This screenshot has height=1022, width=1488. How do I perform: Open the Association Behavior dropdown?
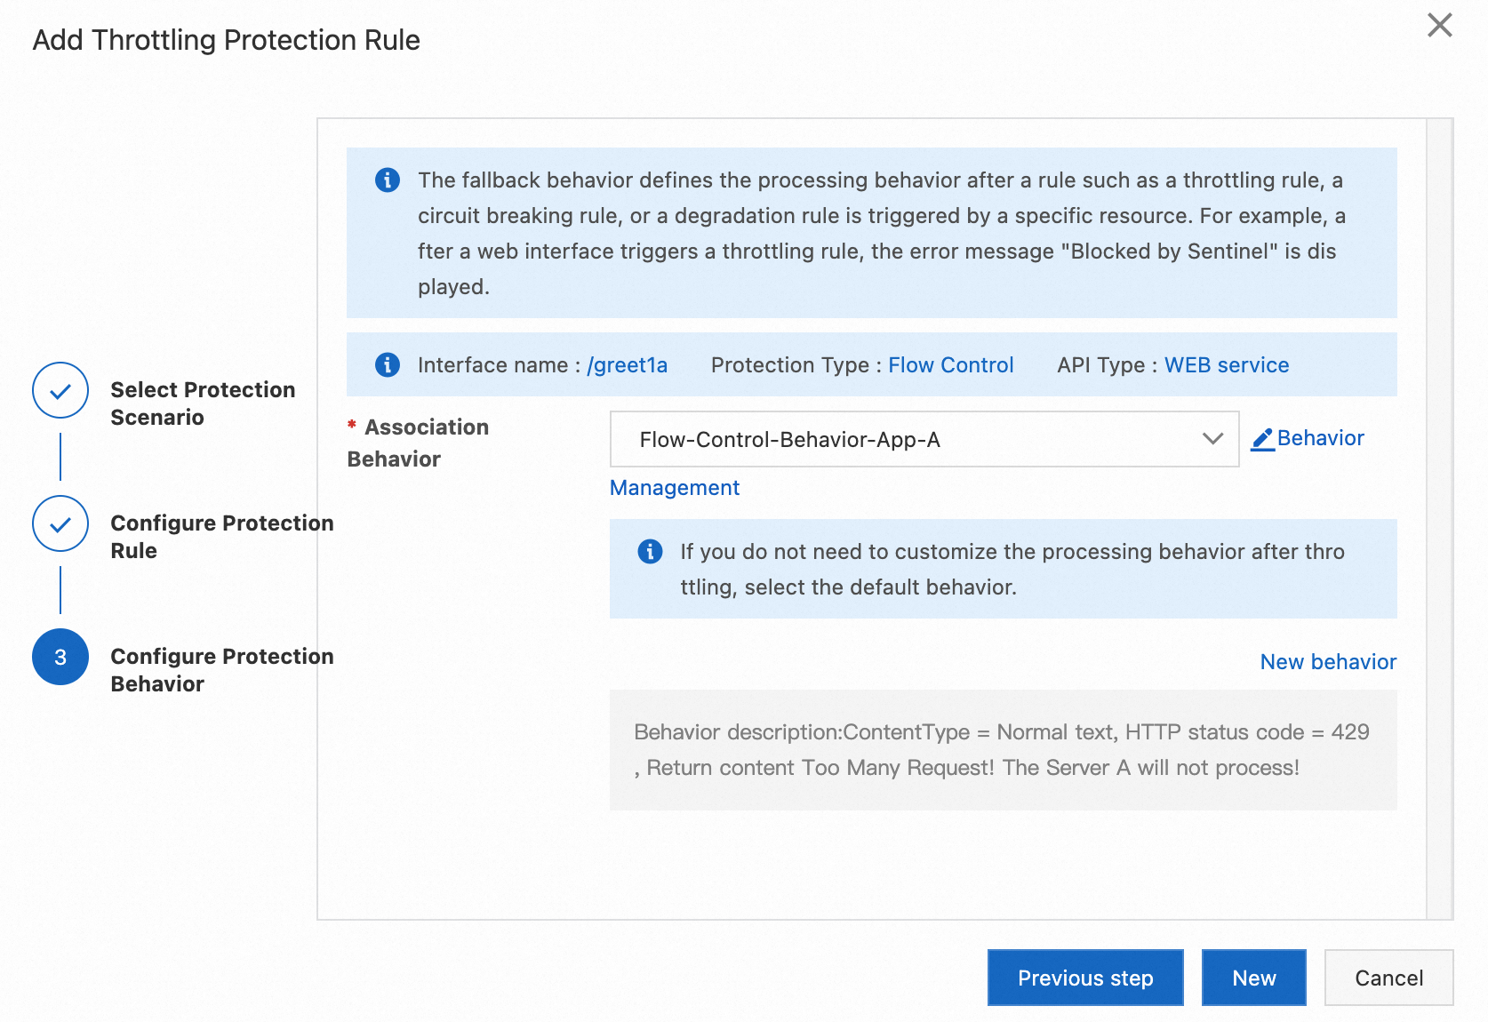[924, 439]
